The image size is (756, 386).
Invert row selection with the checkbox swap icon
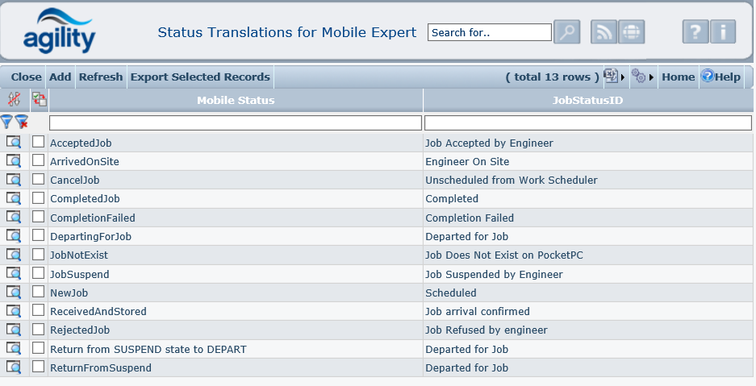39,100
